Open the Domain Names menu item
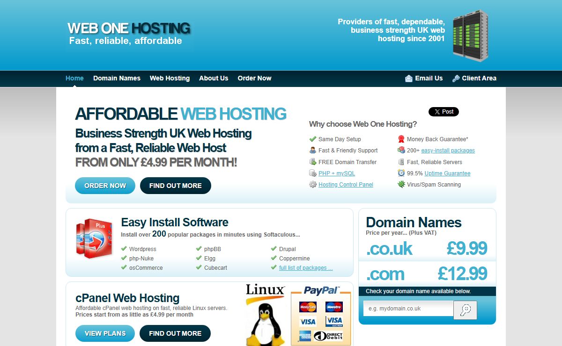This screenshot has height=346, width=562. click(117, 78)
